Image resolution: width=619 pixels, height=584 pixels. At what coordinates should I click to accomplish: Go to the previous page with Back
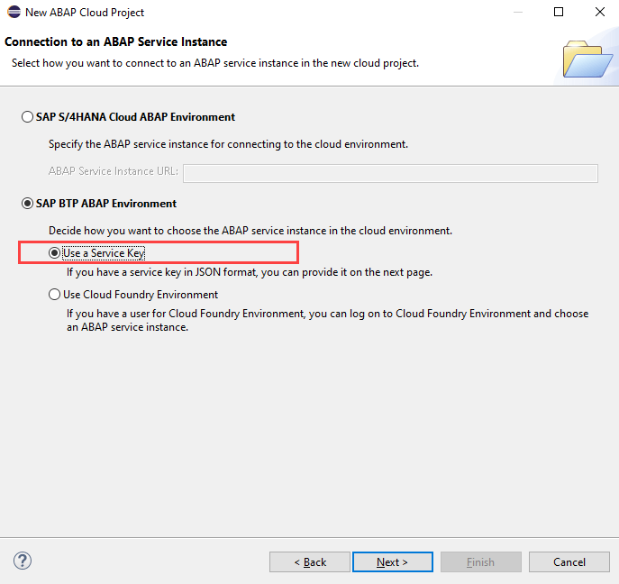[x=310, y=561]
